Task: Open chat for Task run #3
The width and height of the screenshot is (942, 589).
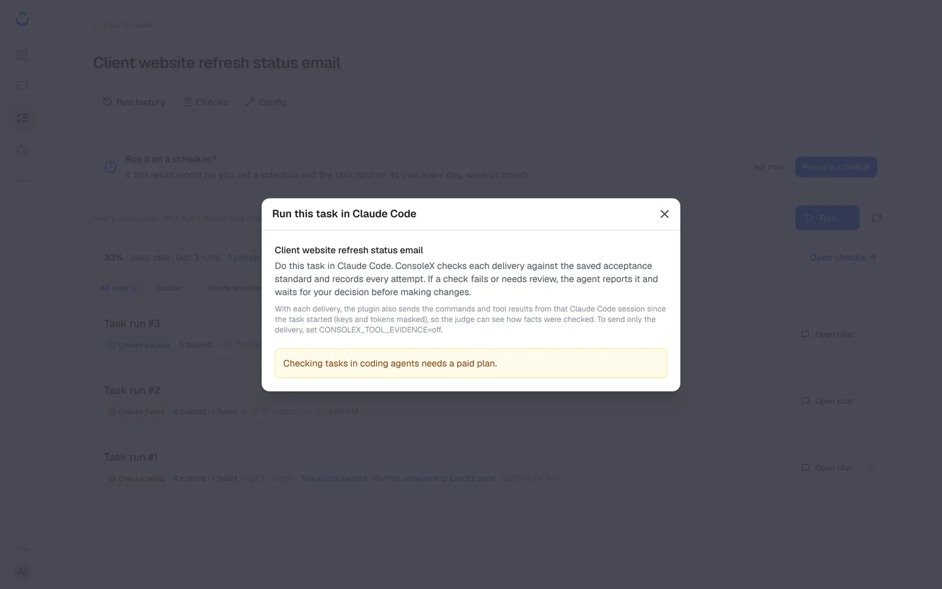Action: (827, 334)
